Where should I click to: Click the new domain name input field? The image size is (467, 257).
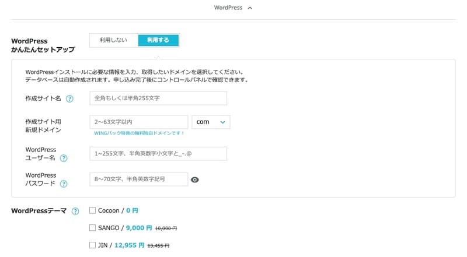tap(139, 122)
